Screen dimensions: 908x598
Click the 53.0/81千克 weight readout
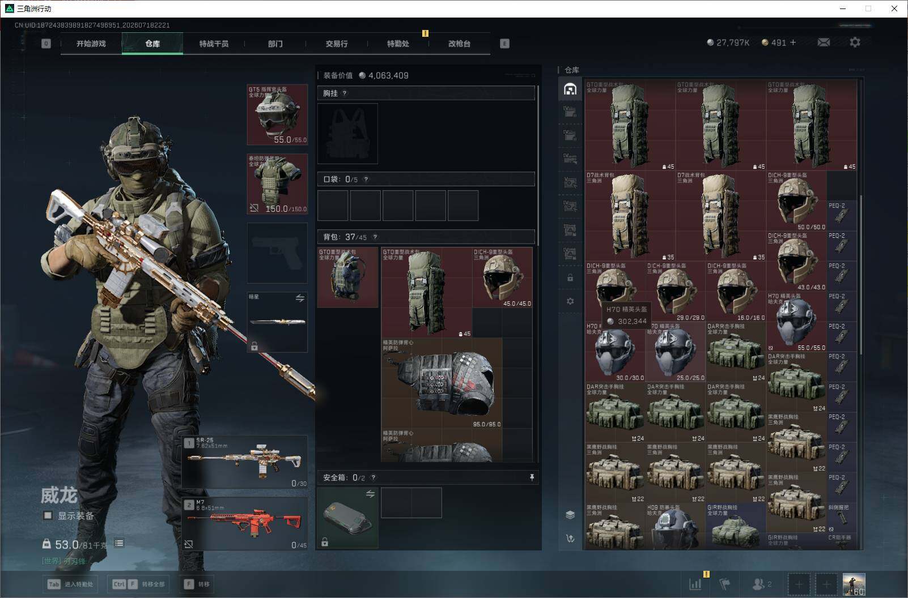(75, 544)
